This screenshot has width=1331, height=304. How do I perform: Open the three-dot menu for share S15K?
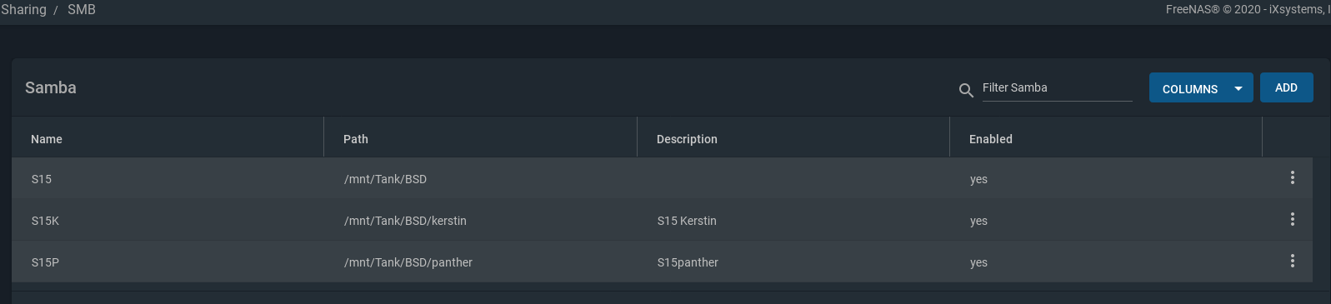1292,220
